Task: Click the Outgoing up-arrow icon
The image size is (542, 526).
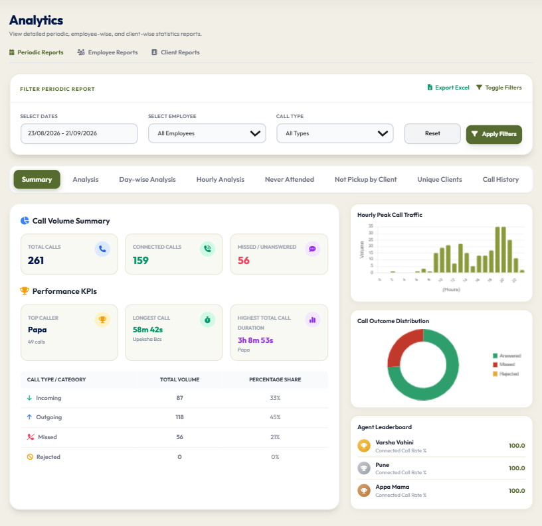Action: (x=29, y=417)
